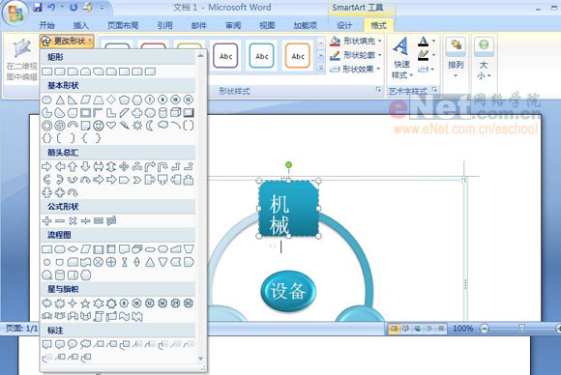Viewport: 561px width, 375px height.
Task: Pick the wave banner shape
Action: coord(124,316)
